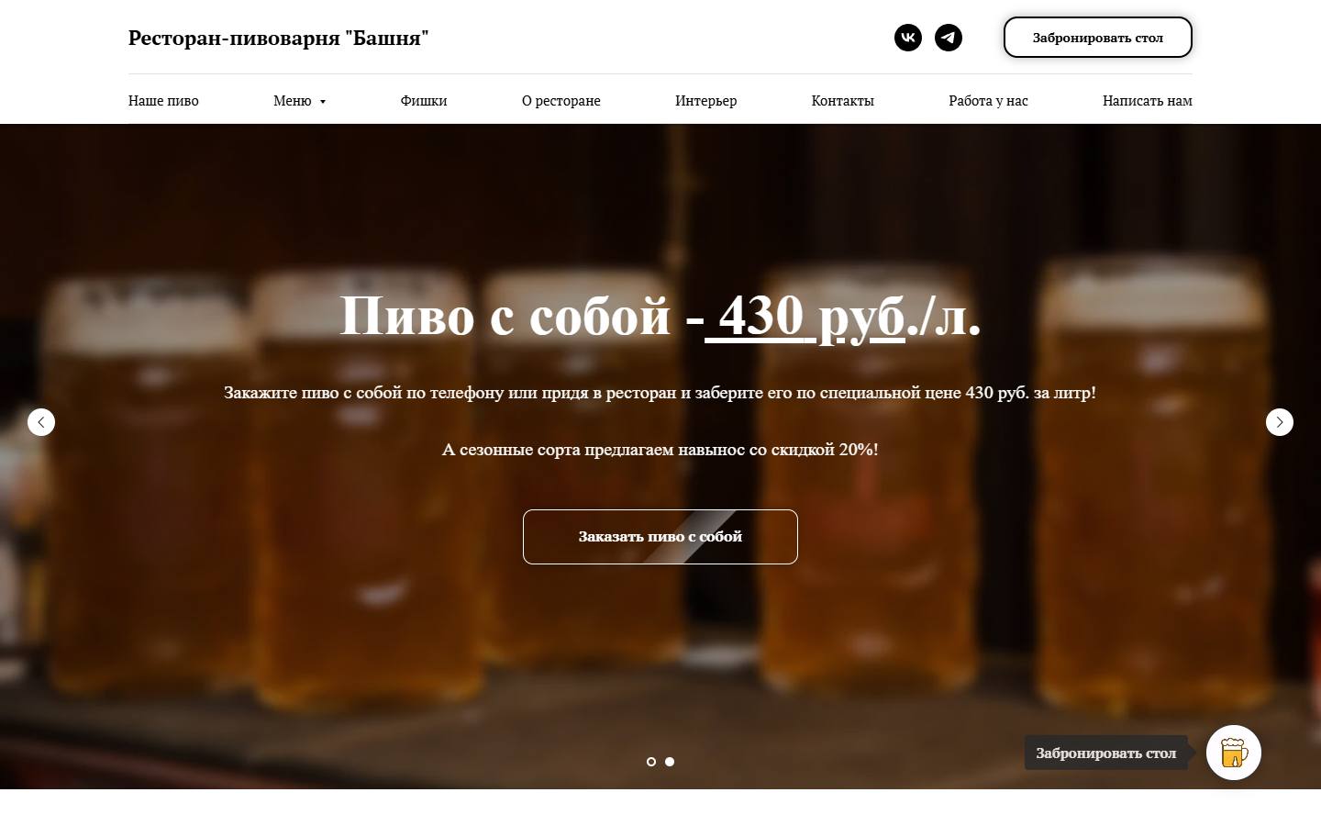Click the dark Забронировать стол tooltip label
This screenshot has height=826, width=1321.
point(1106,753)
